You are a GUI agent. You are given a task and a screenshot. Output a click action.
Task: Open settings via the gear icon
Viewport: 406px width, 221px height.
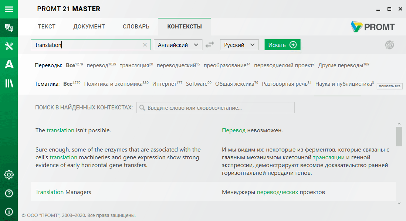[9, 175]
